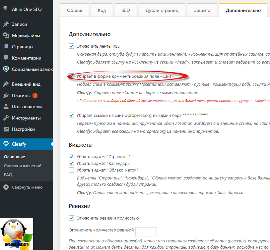Click the Пользователи user icon
This screenshot has height=250, width=270.
[6, 107]
